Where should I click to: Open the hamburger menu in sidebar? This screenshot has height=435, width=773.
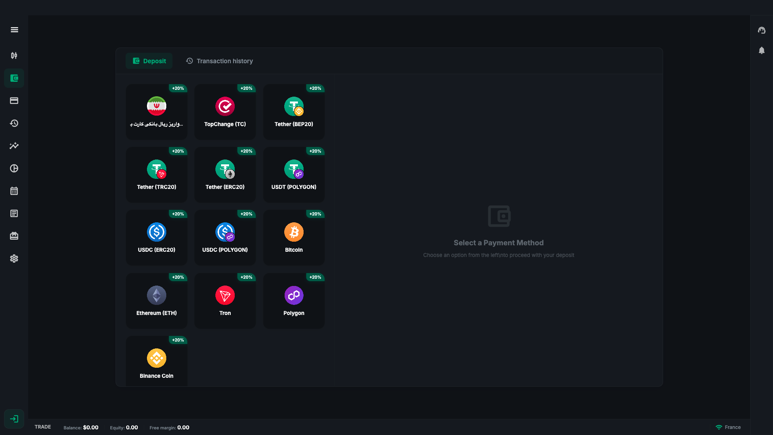(14, 30)
